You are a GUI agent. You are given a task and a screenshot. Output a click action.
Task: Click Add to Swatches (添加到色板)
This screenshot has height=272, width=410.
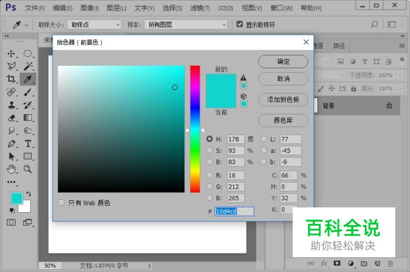[283, 100]
